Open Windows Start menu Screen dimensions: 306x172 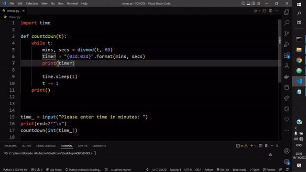(x=299, y=4)
